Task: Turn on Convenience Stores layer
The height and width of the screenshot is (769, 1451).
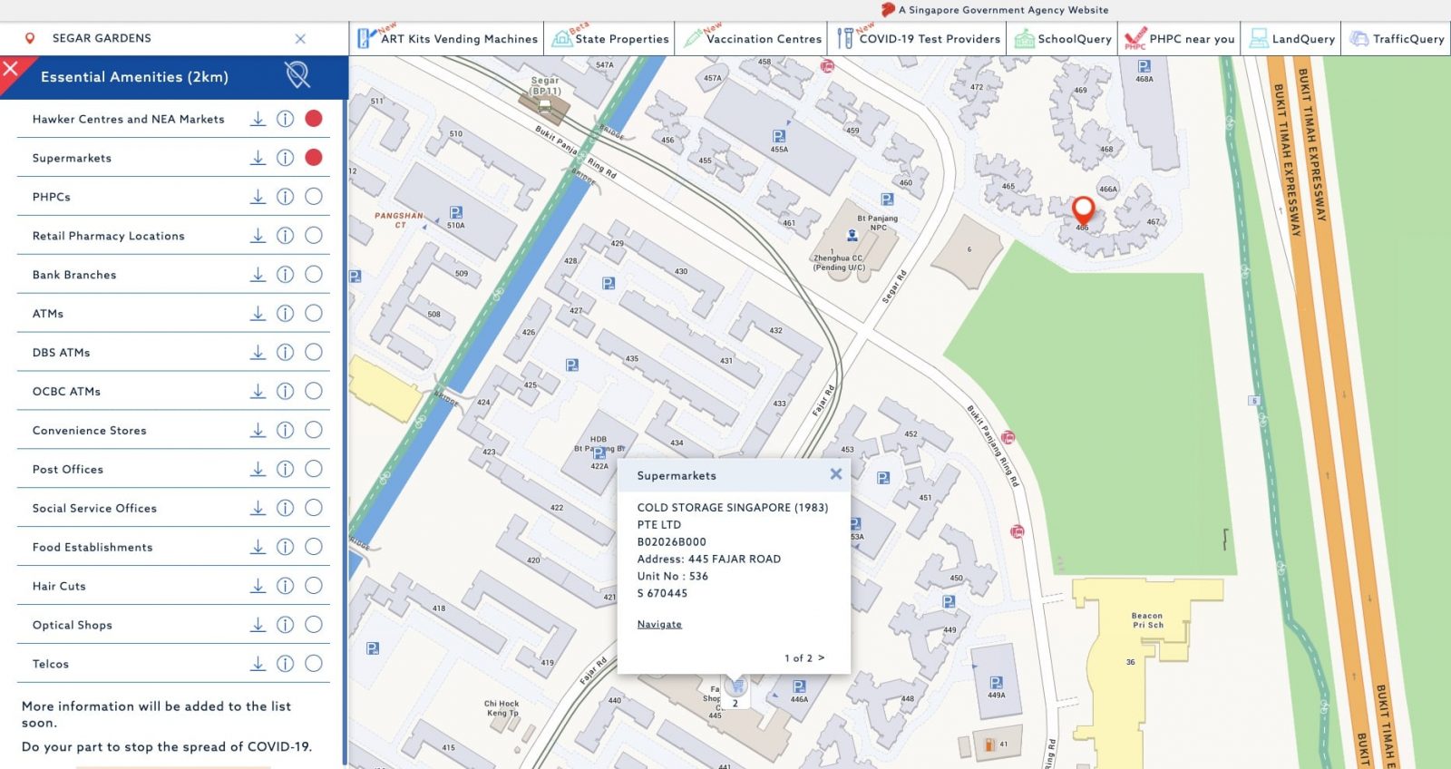Action: pos(314,431)
